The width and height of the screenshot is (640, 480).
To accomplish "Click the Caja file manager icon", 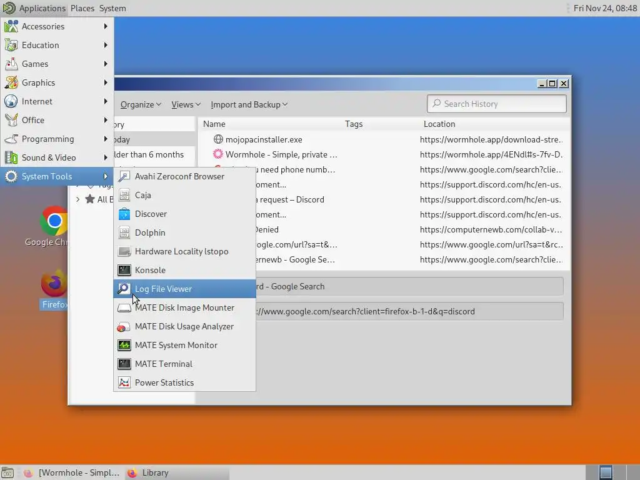I will [124, 195].
